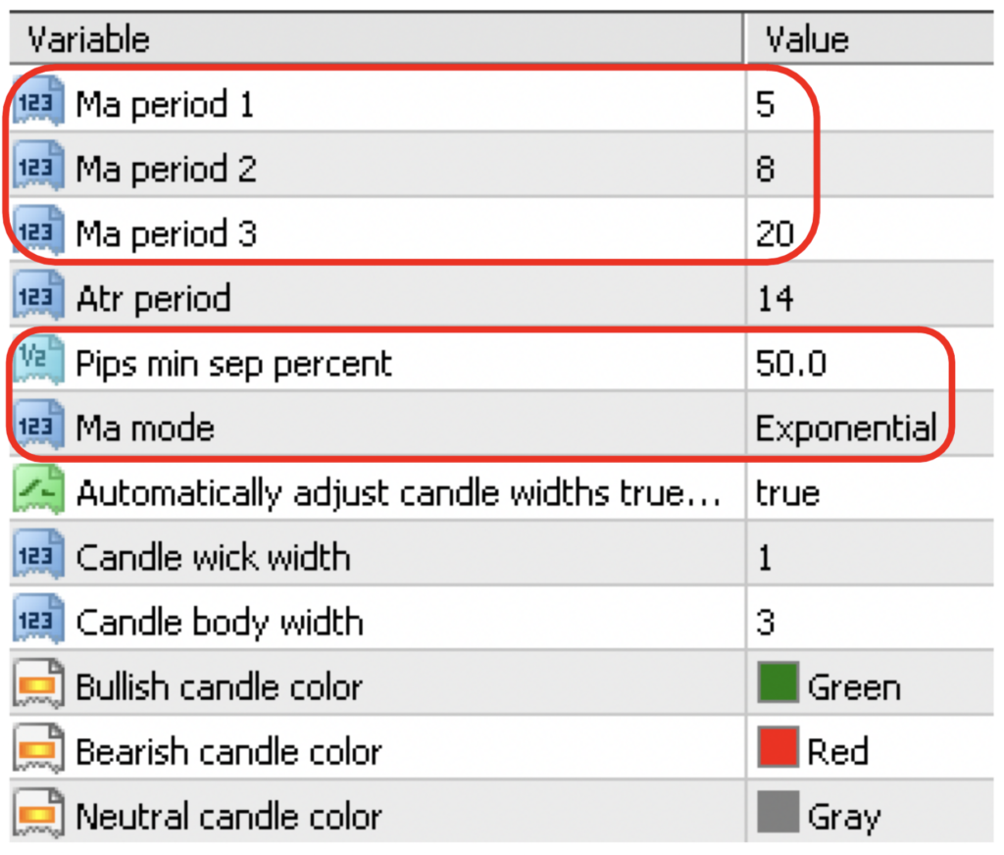
Task: Click the integer icon beside Ma period 1
Action: pos(38,104)
